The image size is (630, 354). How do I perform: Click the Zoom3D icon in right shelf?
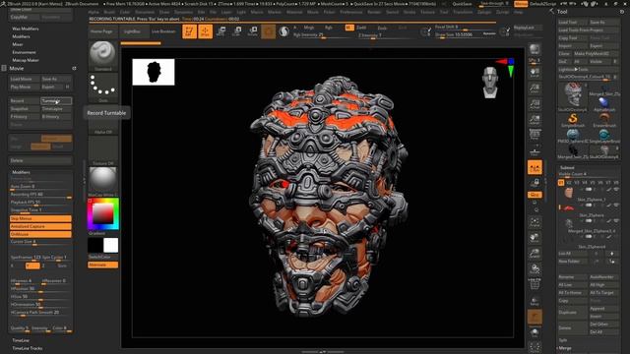[x=535, y=254]
